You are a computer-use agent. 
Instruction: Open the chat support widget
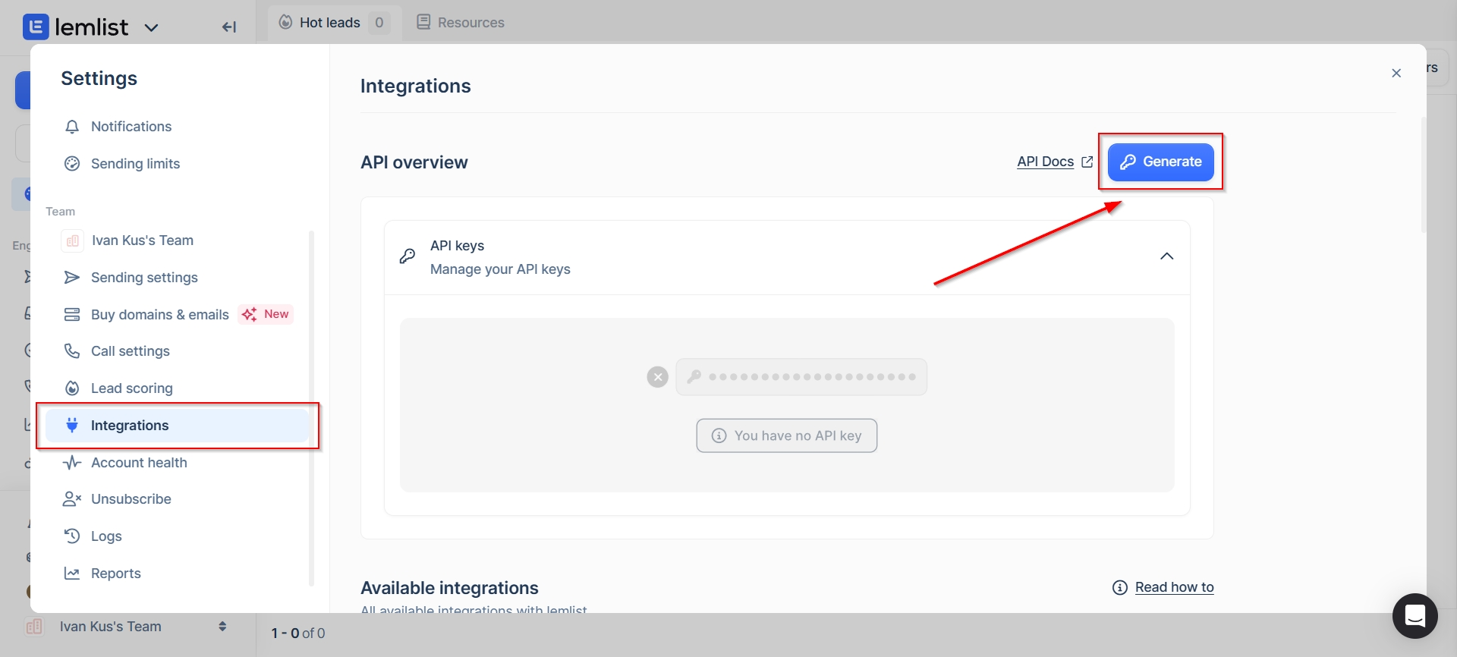click(x=1415, y=616)
